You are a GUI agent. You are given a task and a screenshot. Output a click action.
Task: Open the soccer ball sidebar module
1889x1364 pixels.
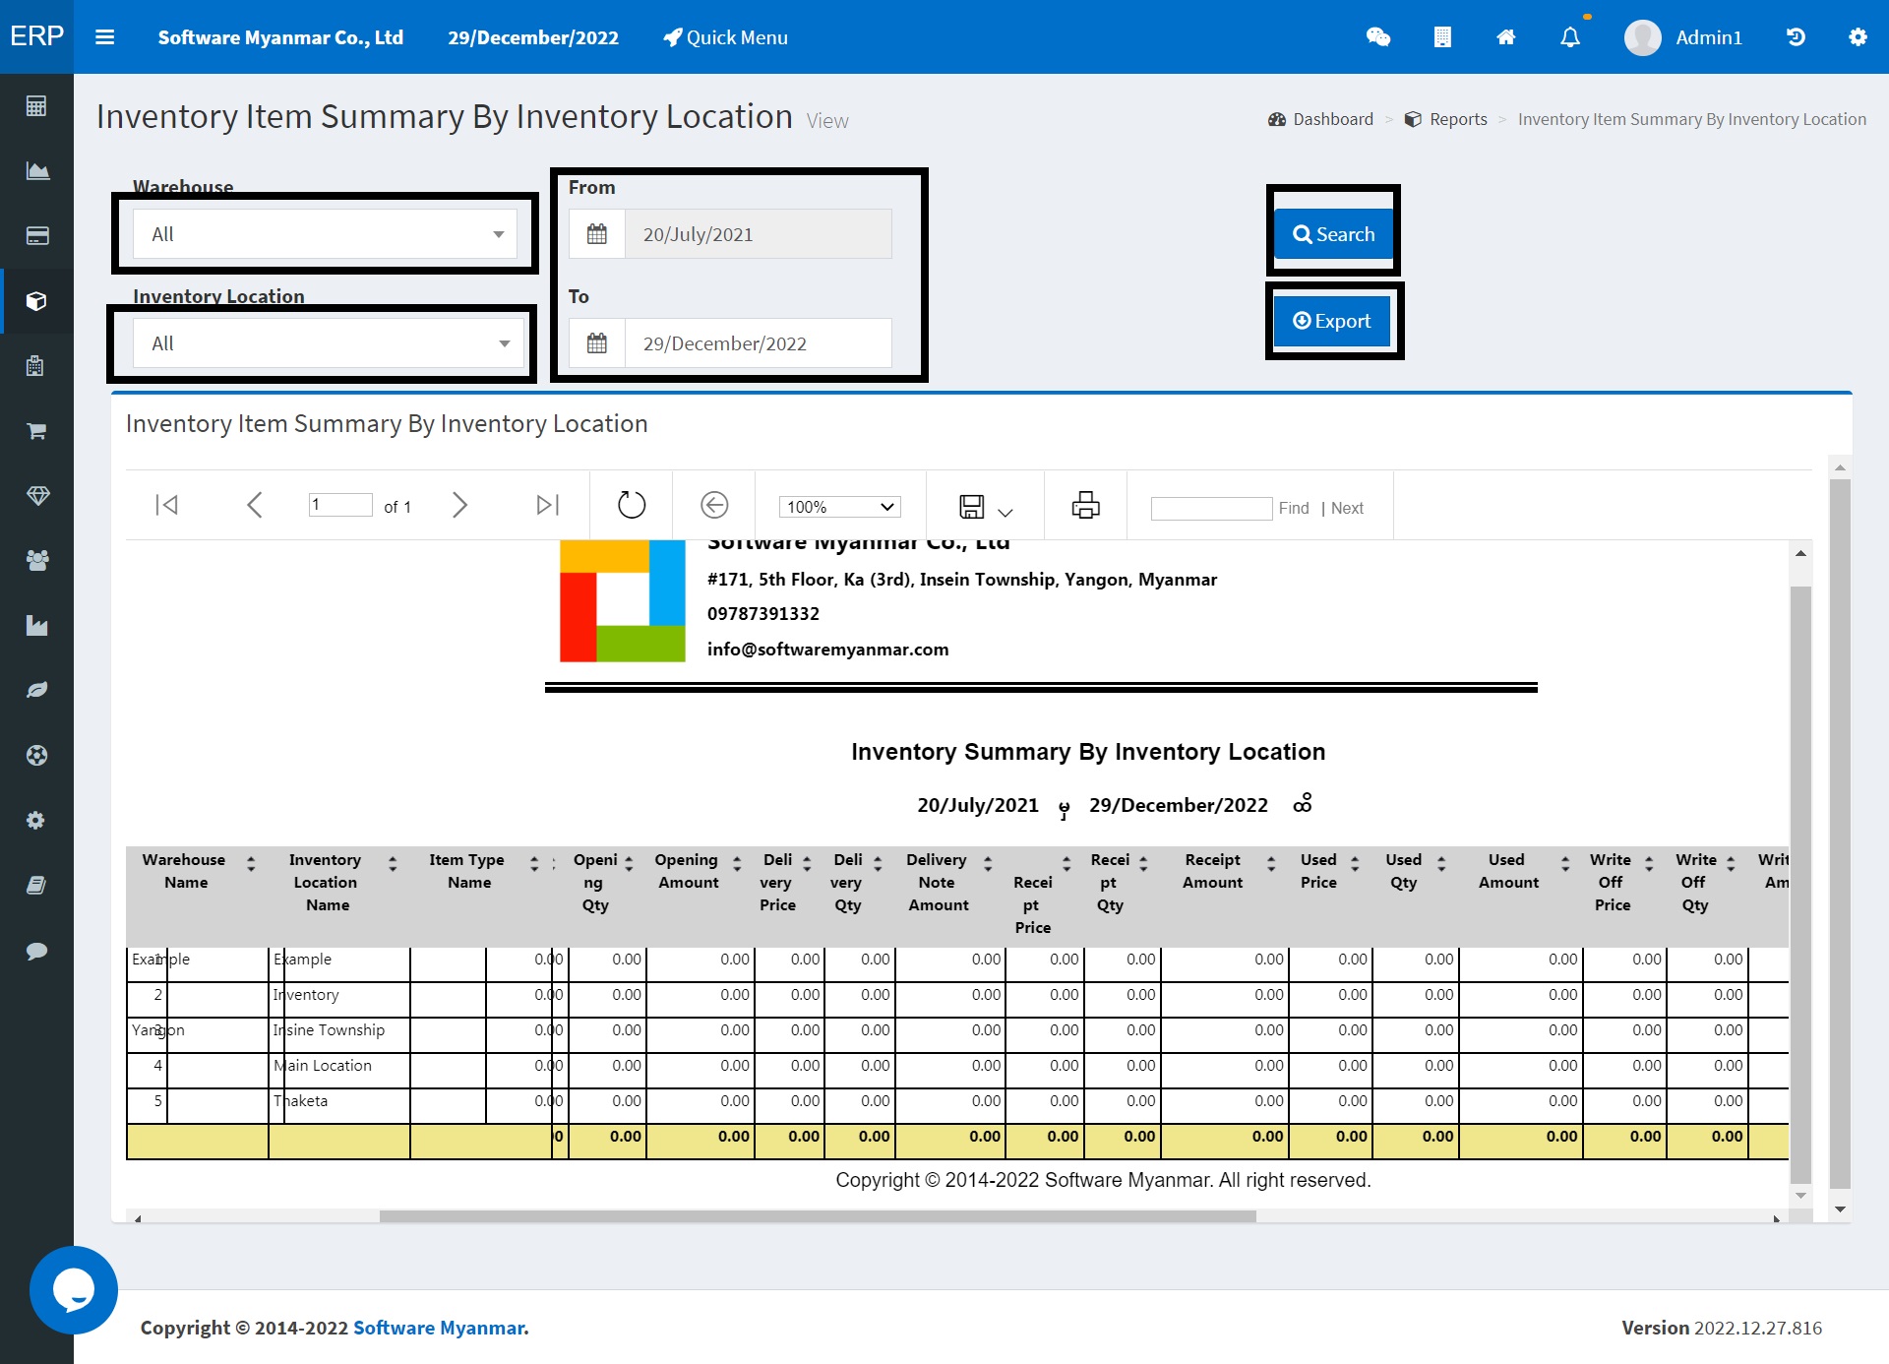(36, 756)
